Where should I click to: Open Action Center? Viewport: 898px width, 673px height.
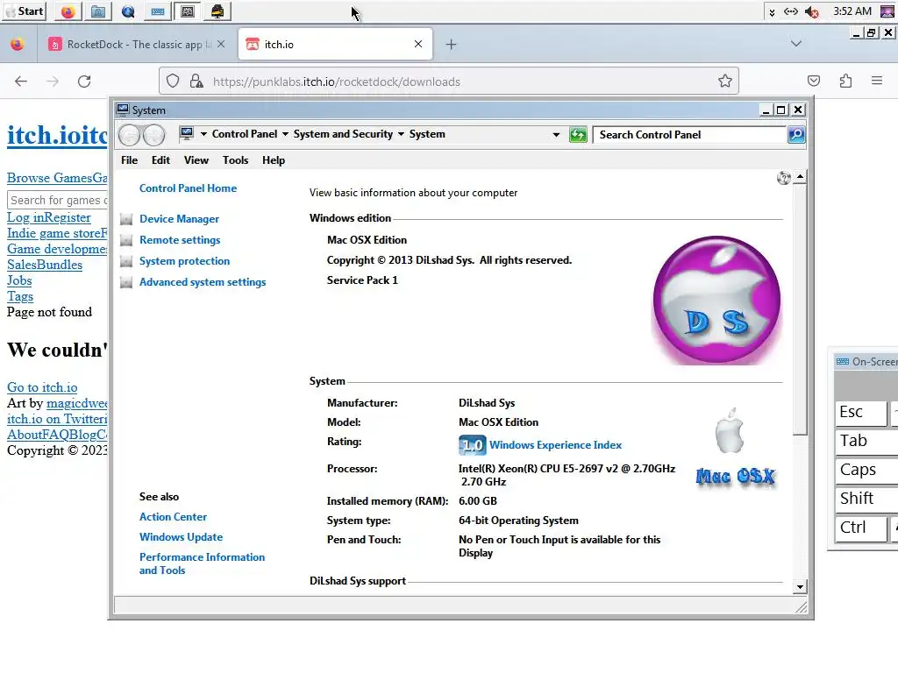[173, 517]
